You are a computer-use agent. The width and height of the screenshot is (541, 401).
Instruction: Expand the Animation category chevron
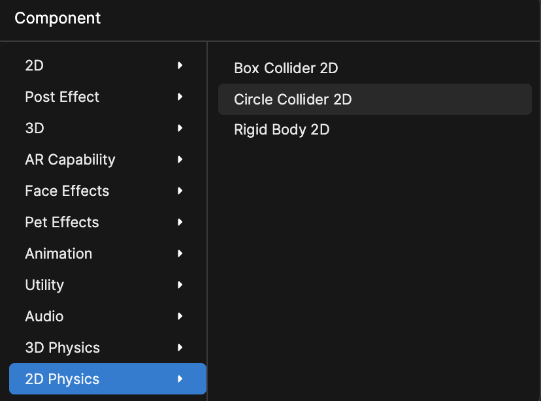click(180, 253)
